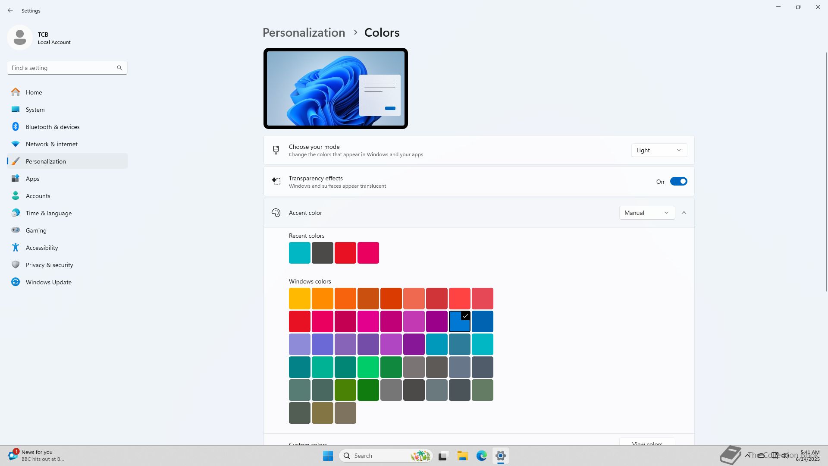Open the Accent color Manual dropdown

click(646, 213)
